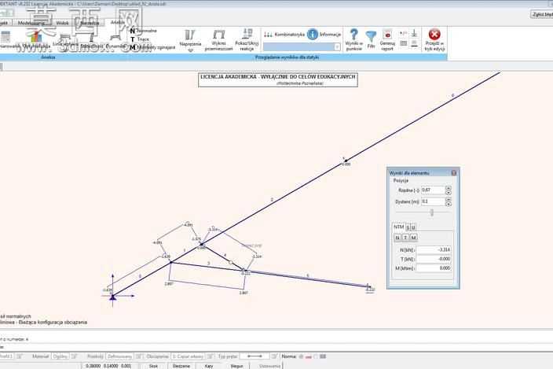Select the Norma option beside the flag
Image resolution: width=553 pixels, height=369 pixels.
[316, 356]
